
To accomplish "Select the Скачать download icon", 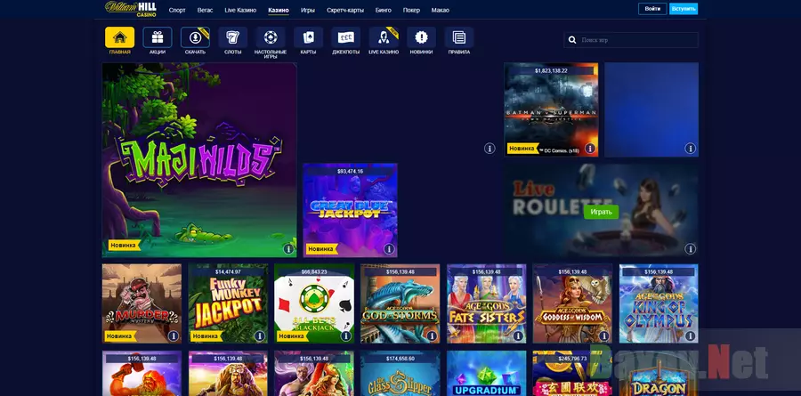I will [195, 37].
